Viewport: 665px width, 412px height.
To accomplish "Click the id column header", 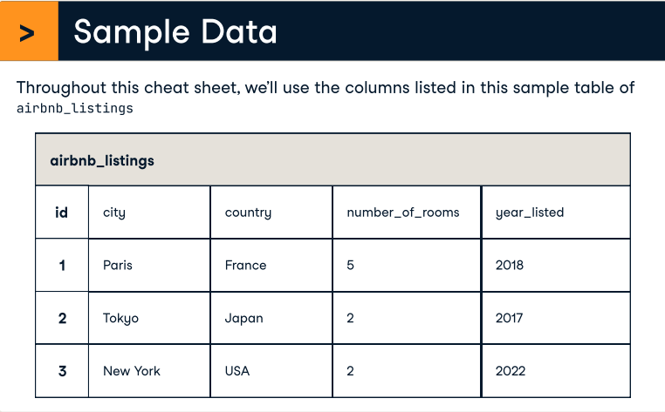I will [62, 213].
